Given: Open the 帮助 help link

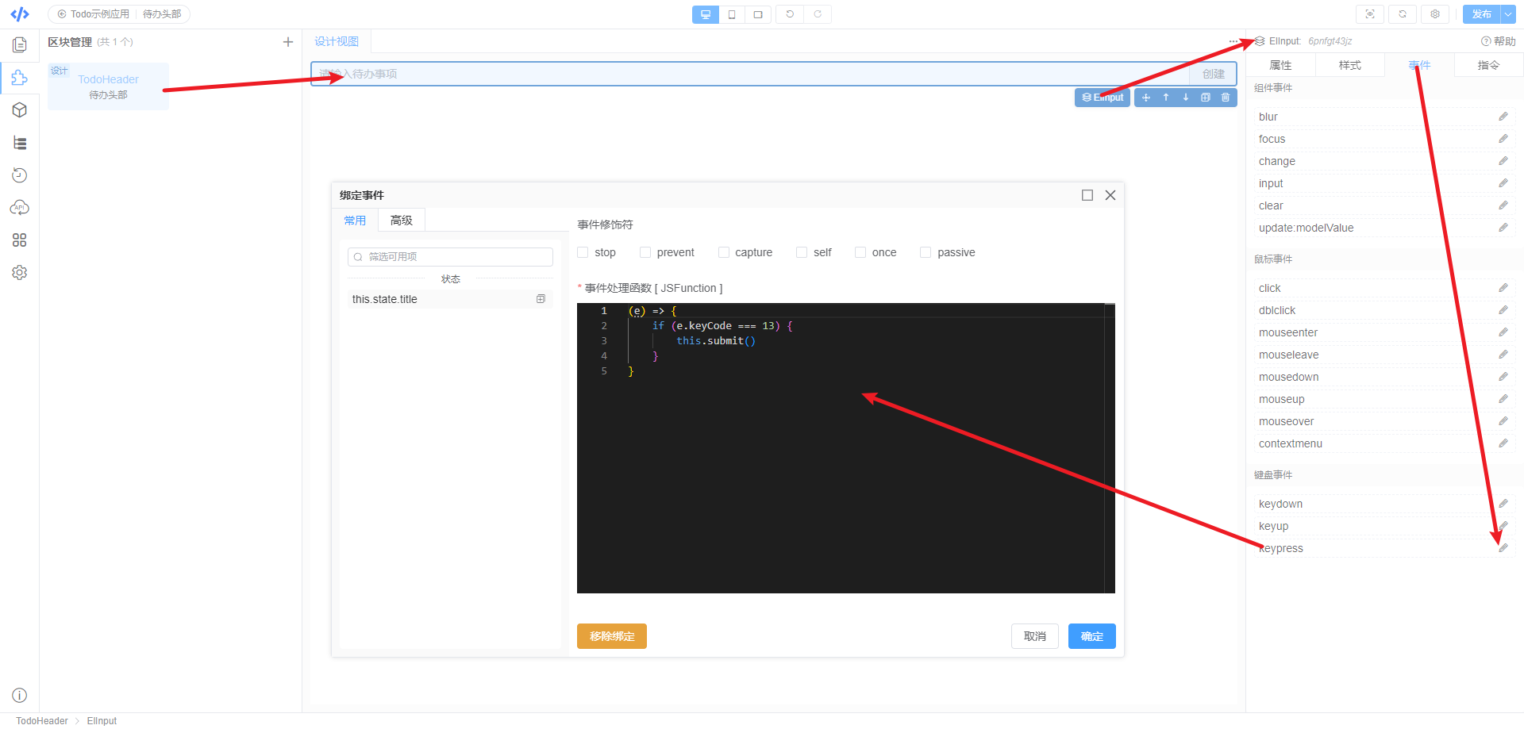Looking at the screenshot, I should click(1499, 41).
